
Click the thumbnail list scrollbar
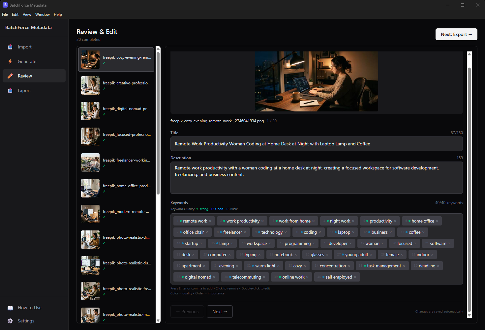coord(158,122)
